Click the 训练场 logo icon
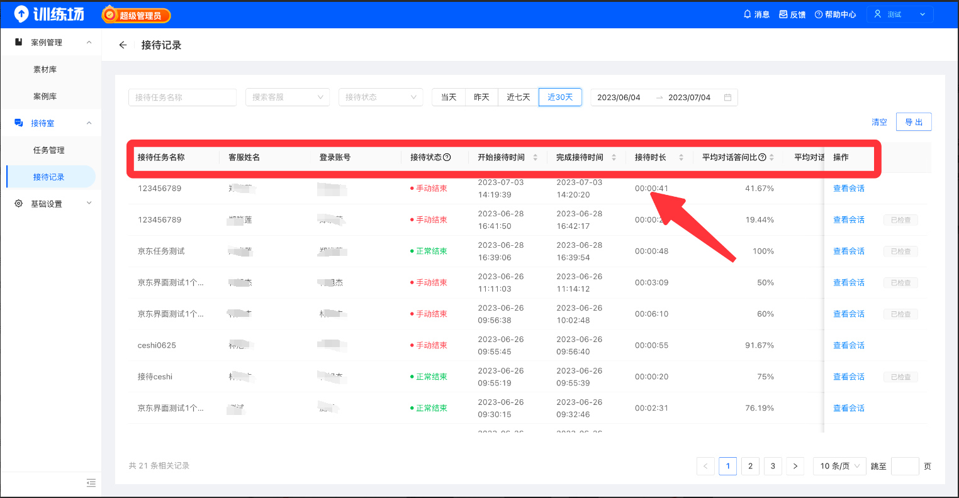This screenshot has width=959, height=498. click(x=21, y=14)
